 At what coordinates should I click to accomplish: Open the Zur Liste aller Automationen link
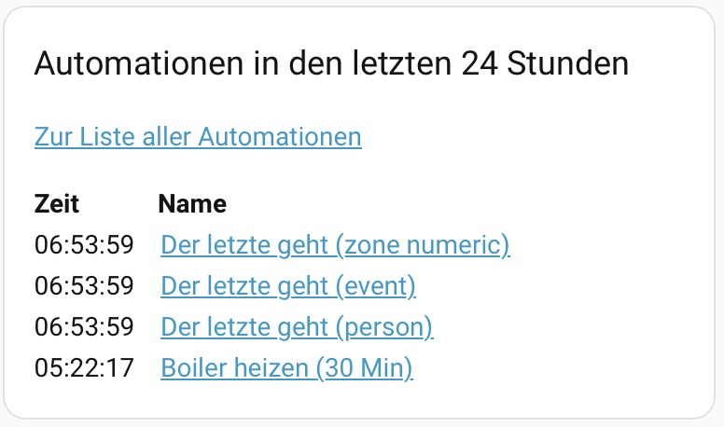198,137
